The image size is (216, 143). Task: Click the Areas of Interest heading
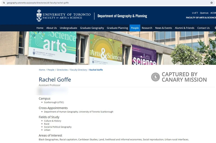coord(50,135)
